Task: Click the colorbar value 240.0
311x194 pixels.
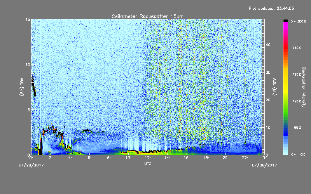Action: pos(297,48)
